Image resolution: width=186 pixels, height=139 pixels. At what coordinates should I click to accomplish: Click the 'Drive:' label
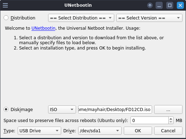point(70,131)
